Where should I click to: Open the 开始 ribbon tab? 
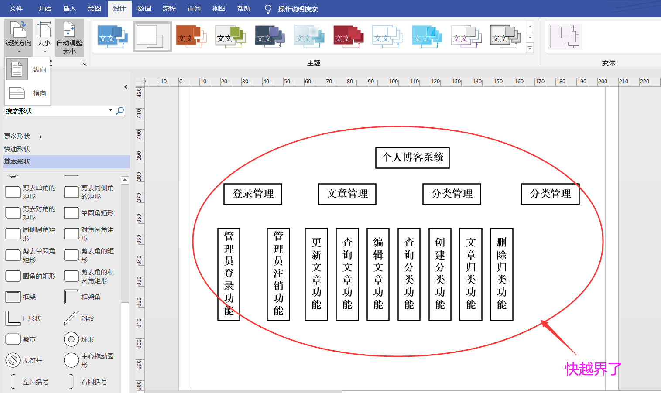(x=44, y=9)
